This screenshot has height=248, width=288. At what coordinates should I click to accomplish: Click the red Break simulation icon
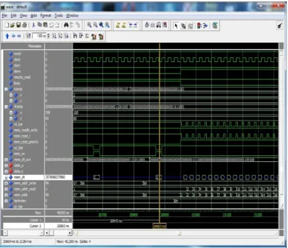(200, 26)
